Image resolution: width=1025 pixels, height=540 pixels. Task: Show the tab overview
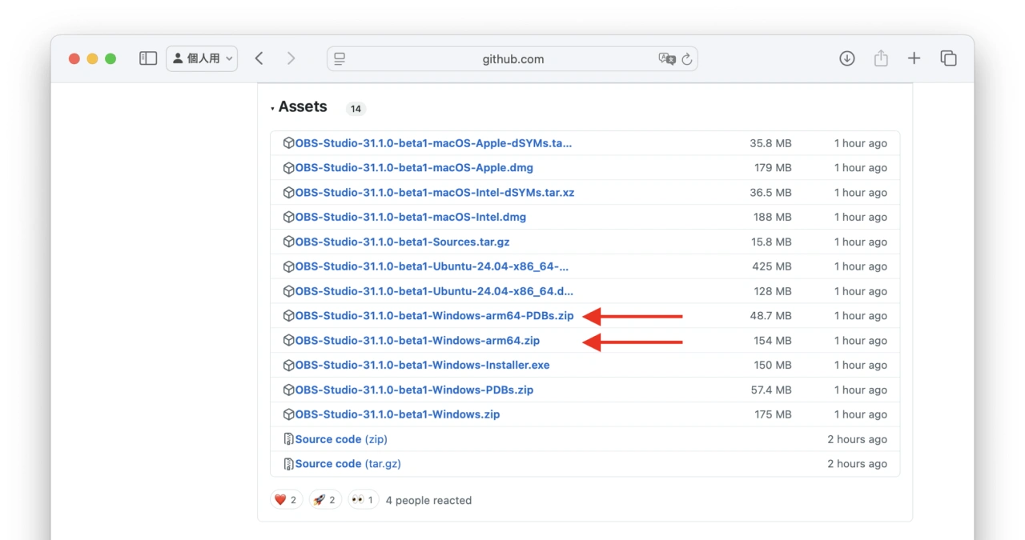click(949, 58)
